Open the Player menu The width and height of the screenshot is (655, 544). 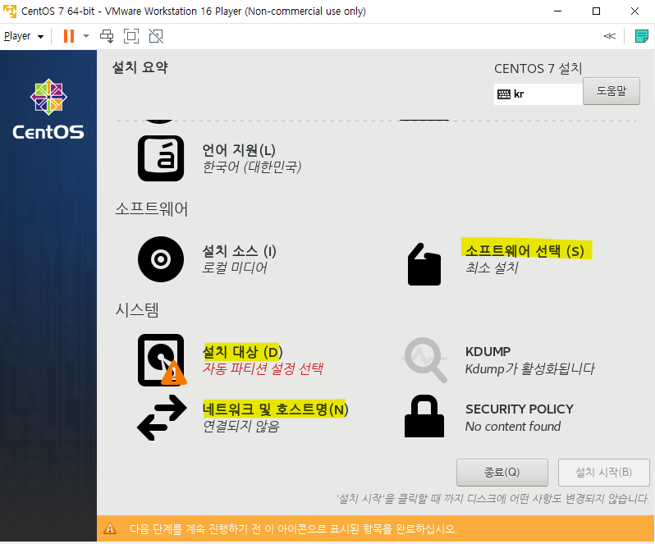coord(23,36)
